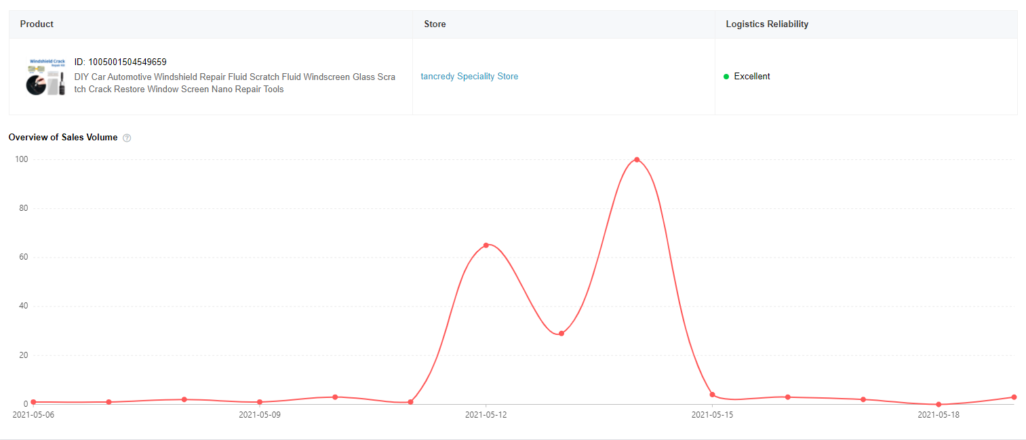Click the last data point on the chart's right edge
Viewport: 1026px width, 440px height.
point(1014,397)
